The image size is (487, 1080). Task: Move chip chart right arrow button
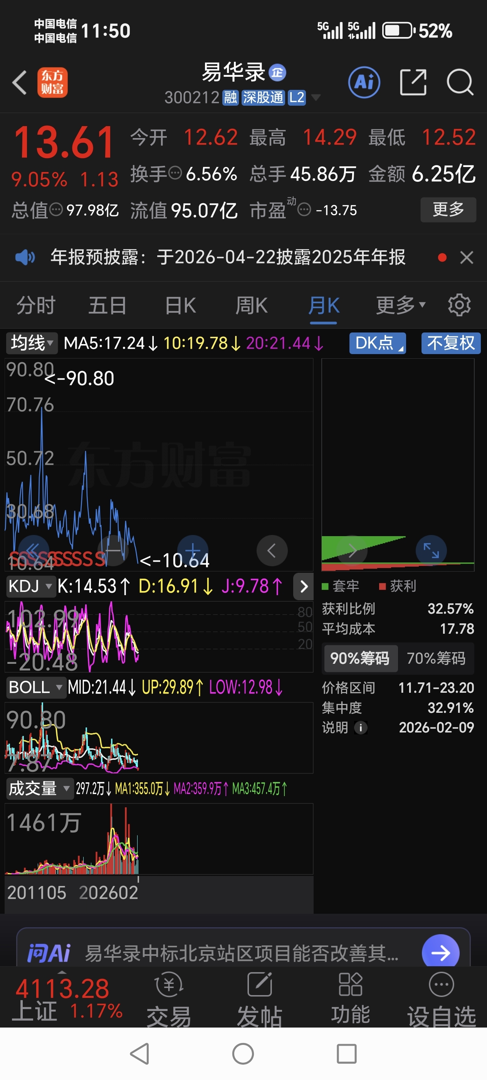pos(352,550)
